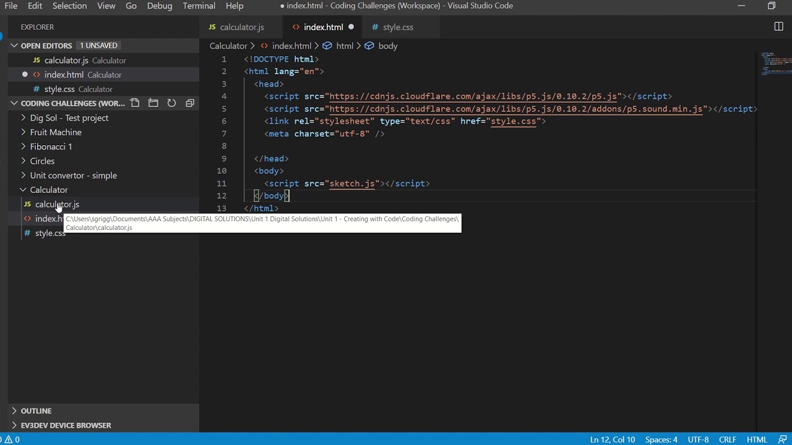
Task: Open the Selection menu
Action: click(69, 6)
